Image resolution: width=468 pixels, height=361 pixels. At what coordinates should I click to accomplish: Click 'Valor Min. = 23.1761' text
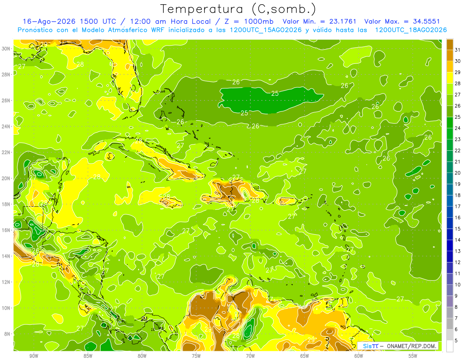click(319, 21)
